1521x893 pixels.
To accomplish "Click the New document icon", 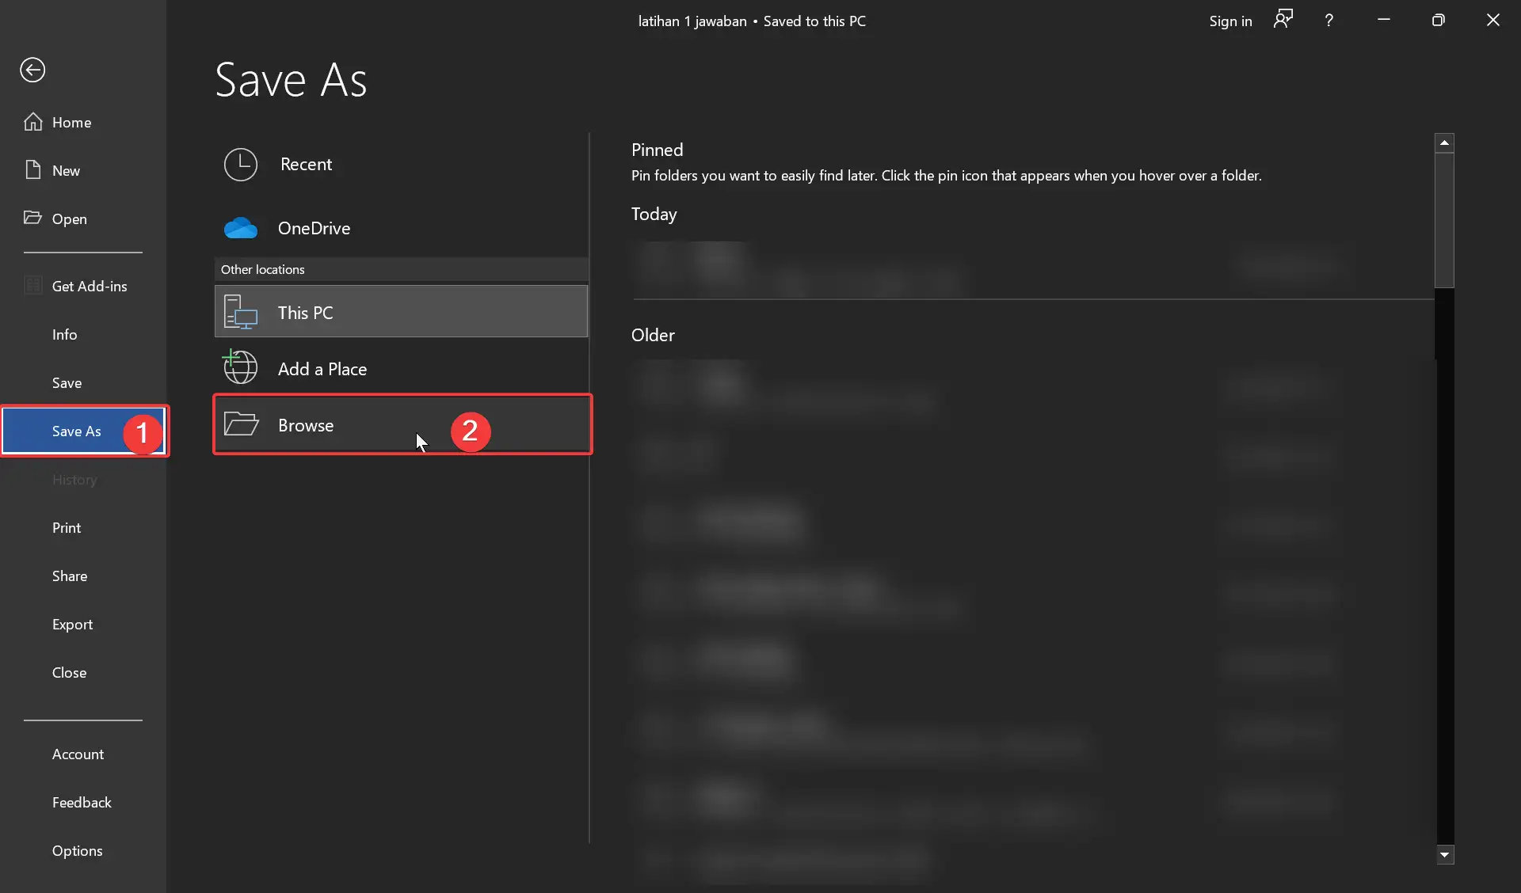I will pos(33,170).
